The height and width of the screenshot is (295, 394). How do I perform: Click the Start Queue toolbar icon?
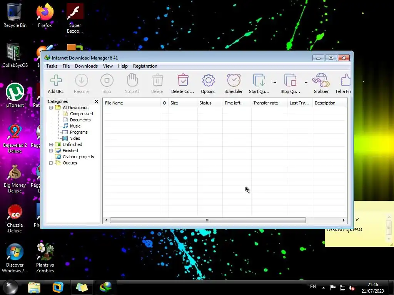(259, 80)
